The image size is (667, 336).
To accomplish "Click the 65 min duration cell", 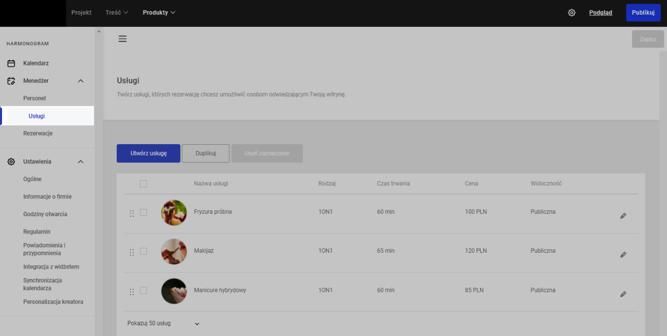I will [385, 251].
